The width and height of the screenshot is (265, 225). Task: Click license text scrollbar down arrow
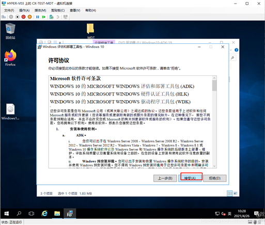coord(214,166)
